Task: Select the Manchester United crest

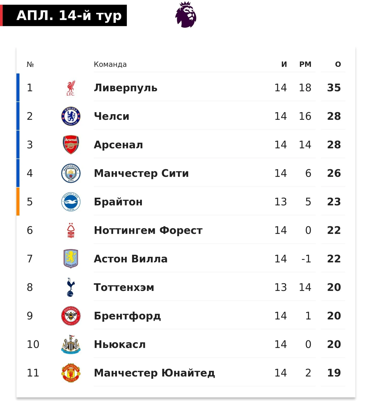Action: (x=71, y=373)
